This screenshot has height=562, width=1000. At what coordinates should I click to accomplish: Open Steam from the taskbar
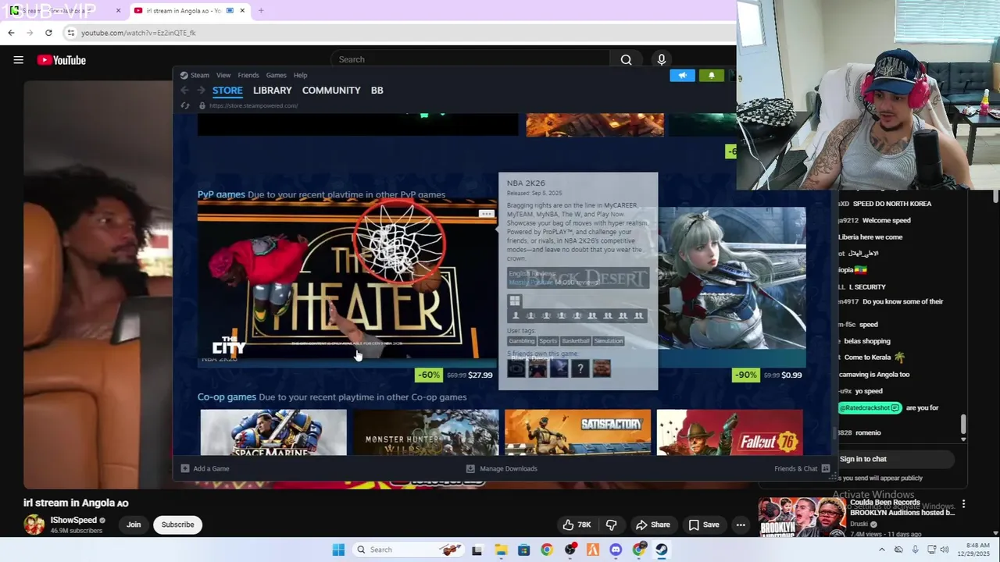tap(661, 550)
